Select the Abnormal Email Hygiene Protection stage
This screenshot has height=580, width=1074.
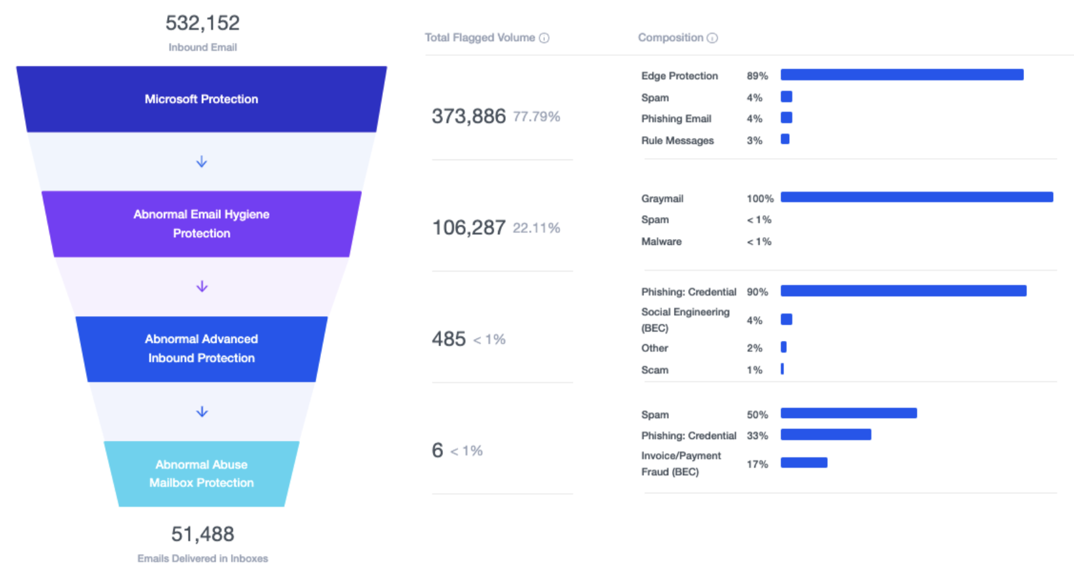coord(201,224)
